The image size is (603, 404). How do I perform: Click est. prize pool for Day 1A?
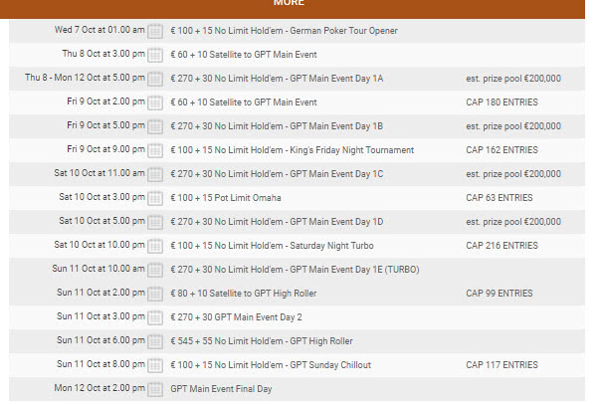513,79
